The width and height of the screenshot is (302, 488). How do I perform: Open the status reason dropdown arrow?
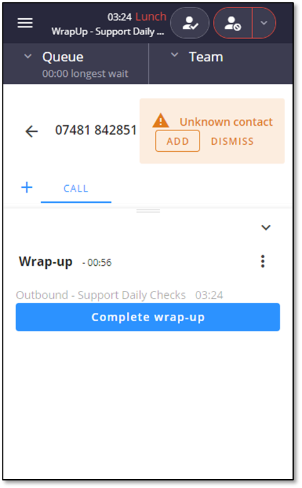[264, 23]
